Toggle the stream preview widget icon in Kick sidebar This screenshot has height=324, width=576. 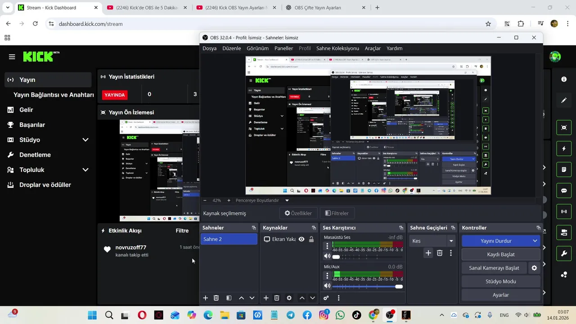564,127
